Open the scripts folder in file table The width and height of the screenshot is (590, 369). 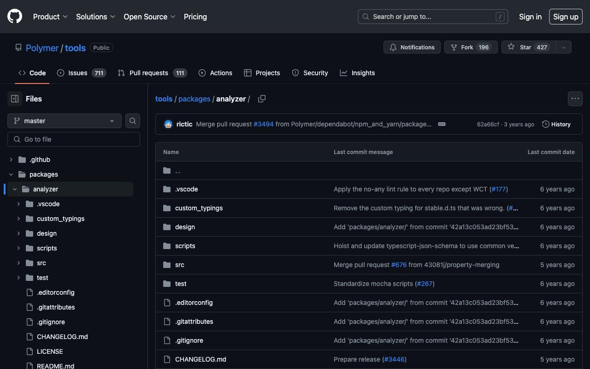pos(185,246)
